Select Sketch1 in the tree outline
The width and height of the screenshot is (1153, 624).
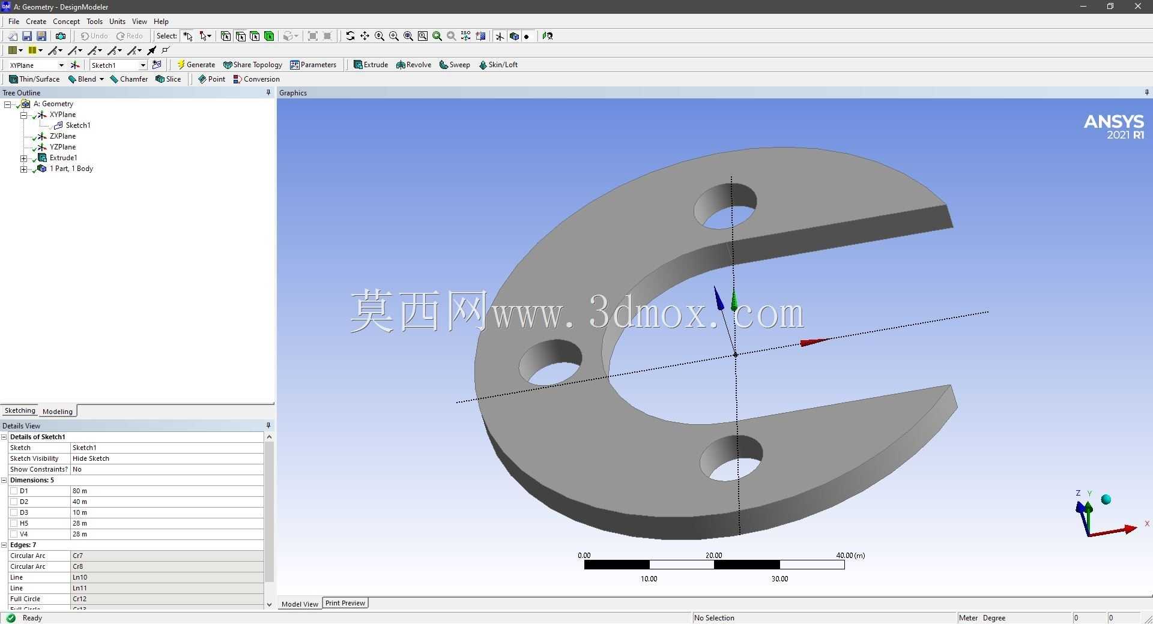tap(77, 125)
